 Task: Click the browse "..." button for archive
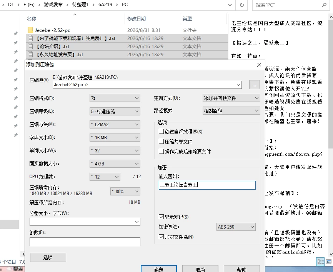pos(255,85)
